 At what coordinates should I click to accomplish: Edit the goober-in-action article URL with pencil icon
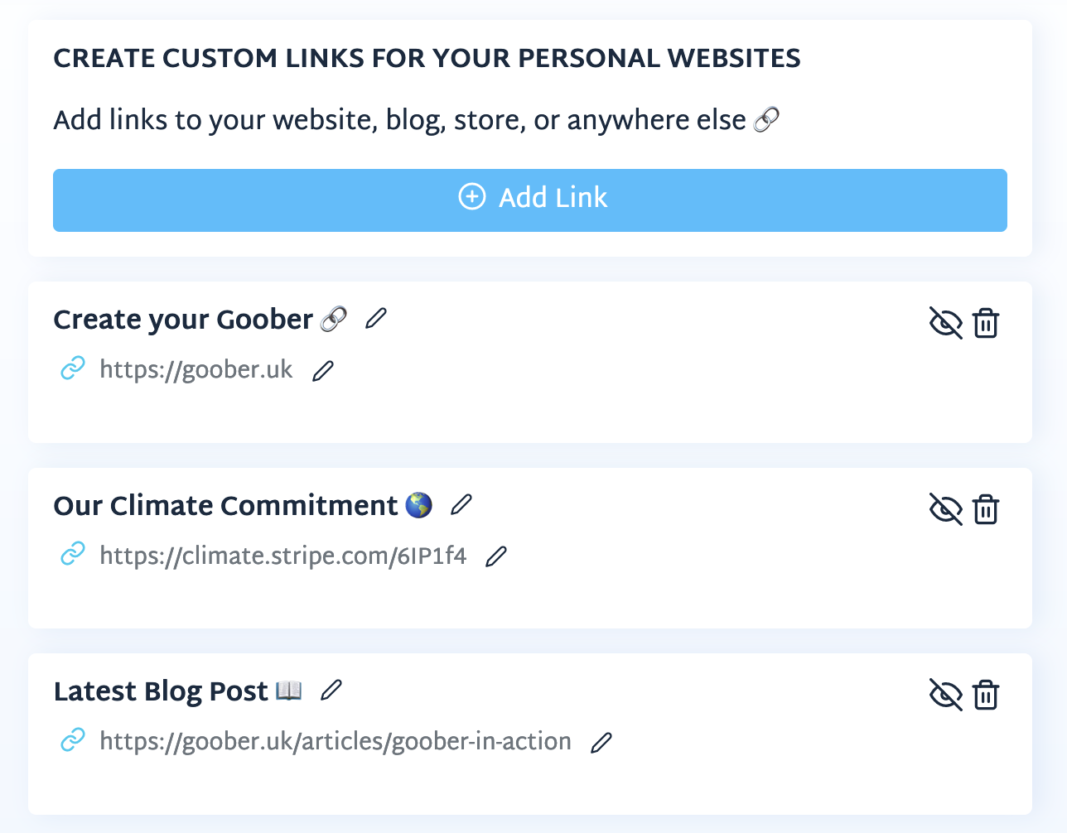coord(601,743)
